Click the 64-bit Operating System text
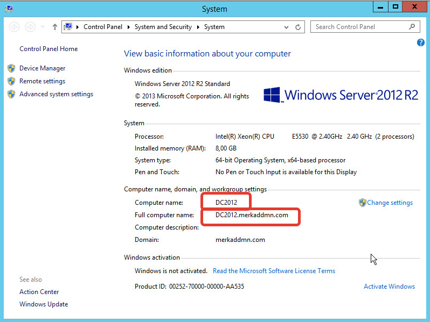Screen dimensions: 430x322 coord(280,160)
